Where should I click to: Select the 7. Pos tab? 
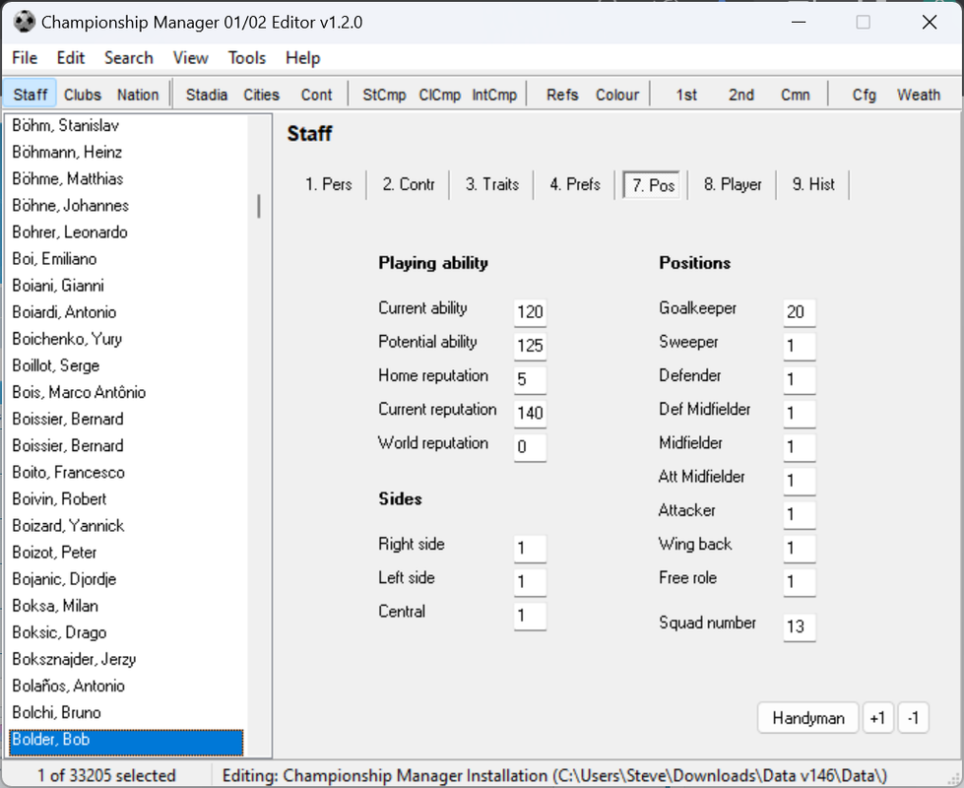(652, 184)
